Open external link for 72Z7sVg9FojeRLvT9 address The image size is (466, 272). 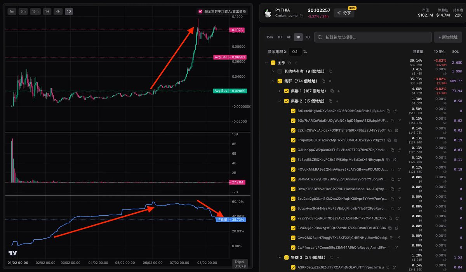coord(397,218)
